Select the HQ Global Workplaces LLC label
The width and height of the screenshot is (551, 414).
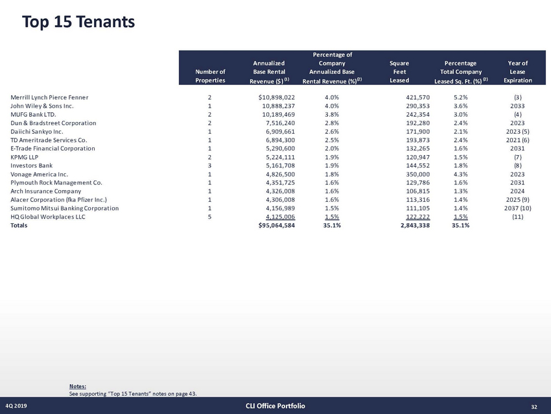(48, 217)
